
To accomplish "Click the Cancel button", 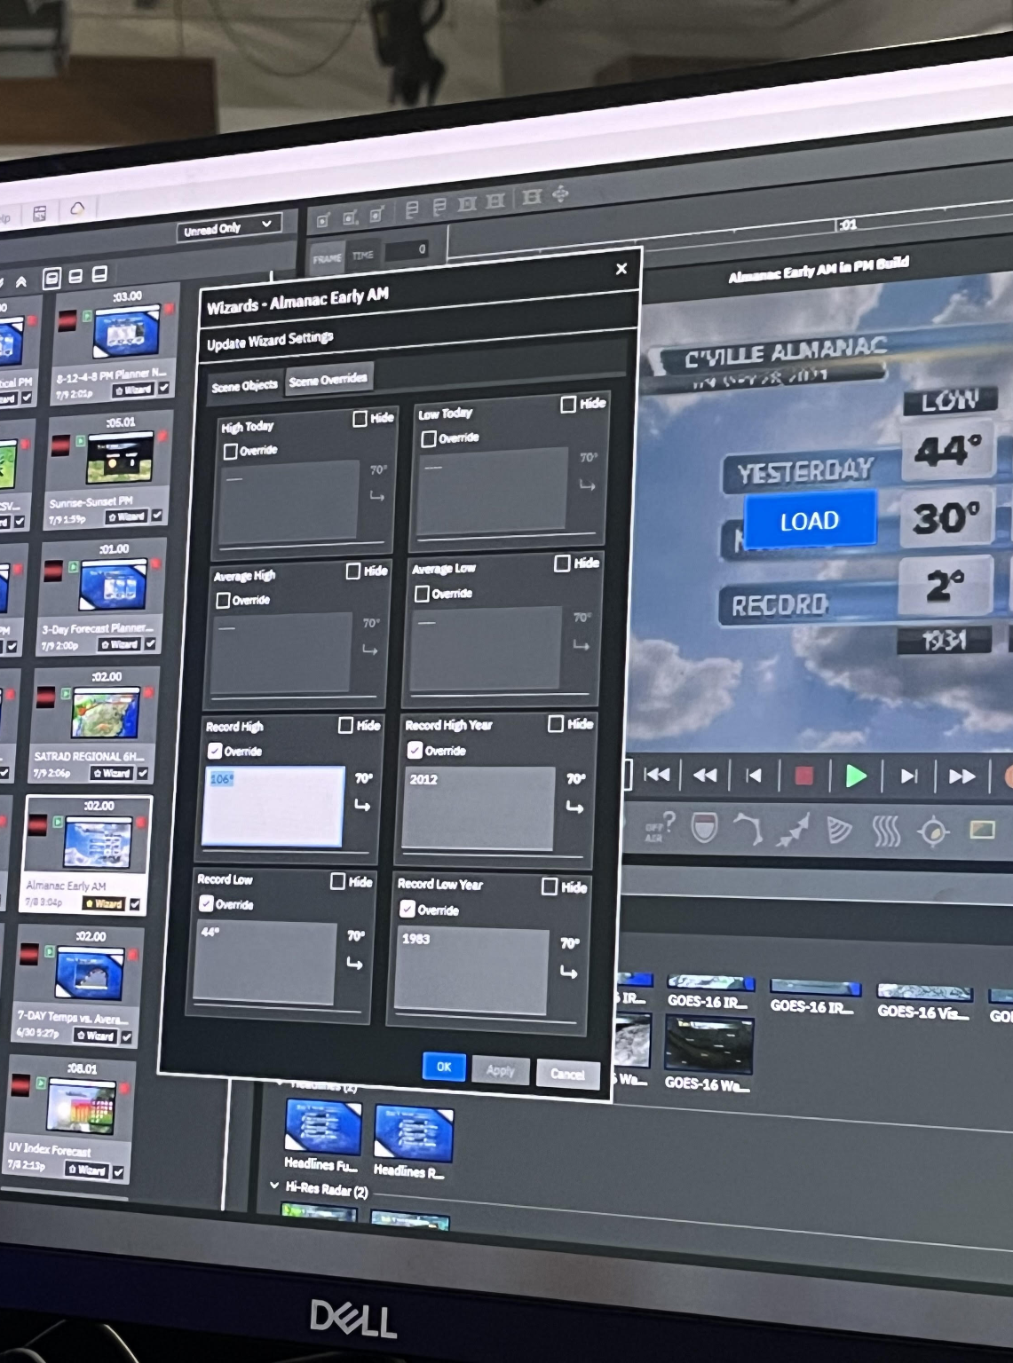I will [x=567, y=1074].
